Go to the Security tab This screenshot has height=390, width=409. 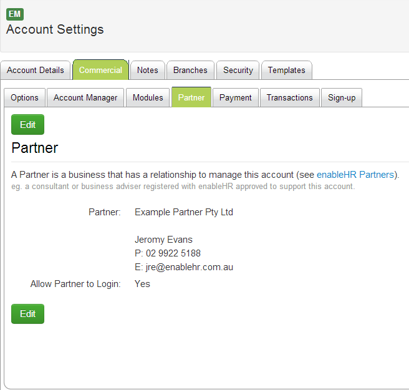(238, 71)
